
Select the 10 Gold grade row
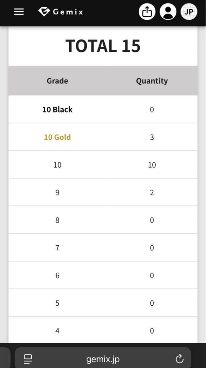[57, 137]
